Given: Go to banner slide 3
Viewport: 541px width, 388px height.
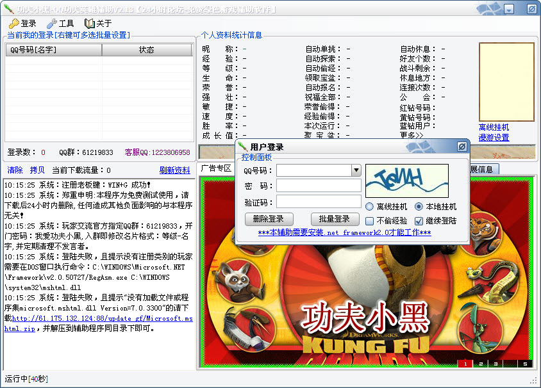Looking at the screenshot, I should pyautogui.click(x=495, y=364).
